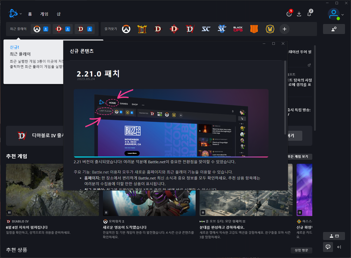
Task: Expand the chevron next to the profile avatar
Action: (343, 15)
